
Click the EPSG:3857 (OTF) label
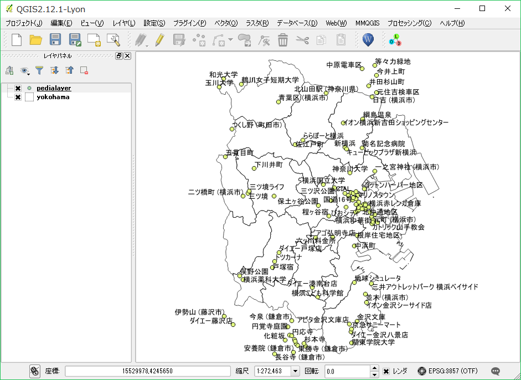(x=453, y=371)
